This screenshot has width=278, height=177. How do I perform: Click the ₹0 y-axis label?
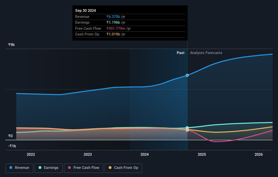click(x=10, y=136)
